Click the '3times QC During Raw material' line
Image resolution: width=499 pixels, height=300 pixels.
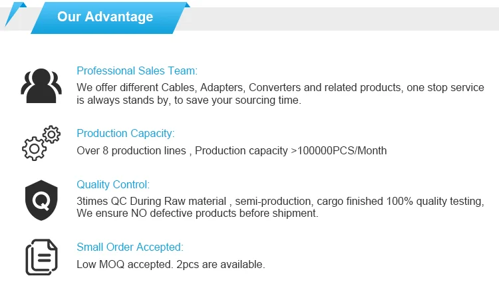coord(279,201)
